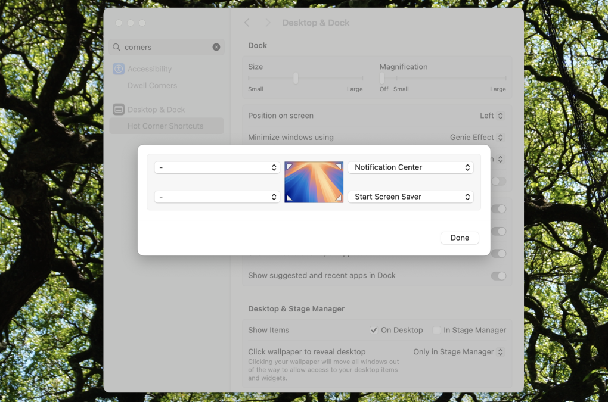Select the Accessibility icon in sidebar
The width and height of the screenshot is (608, 402).
click(119, 69)
